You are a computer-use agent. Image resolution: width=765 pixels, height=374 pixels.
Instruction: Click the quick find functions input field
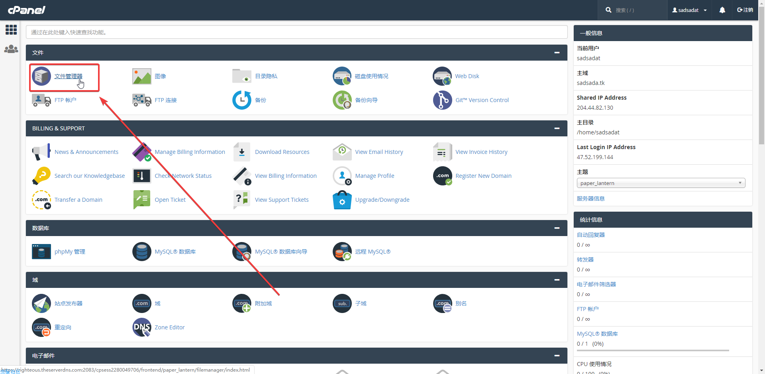[x=296, y=32]
